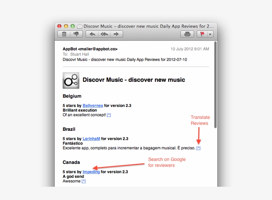The width and height of the screenshot is (272, 200).
Task: Reply to the AppBot email
Action: (92, 34)
